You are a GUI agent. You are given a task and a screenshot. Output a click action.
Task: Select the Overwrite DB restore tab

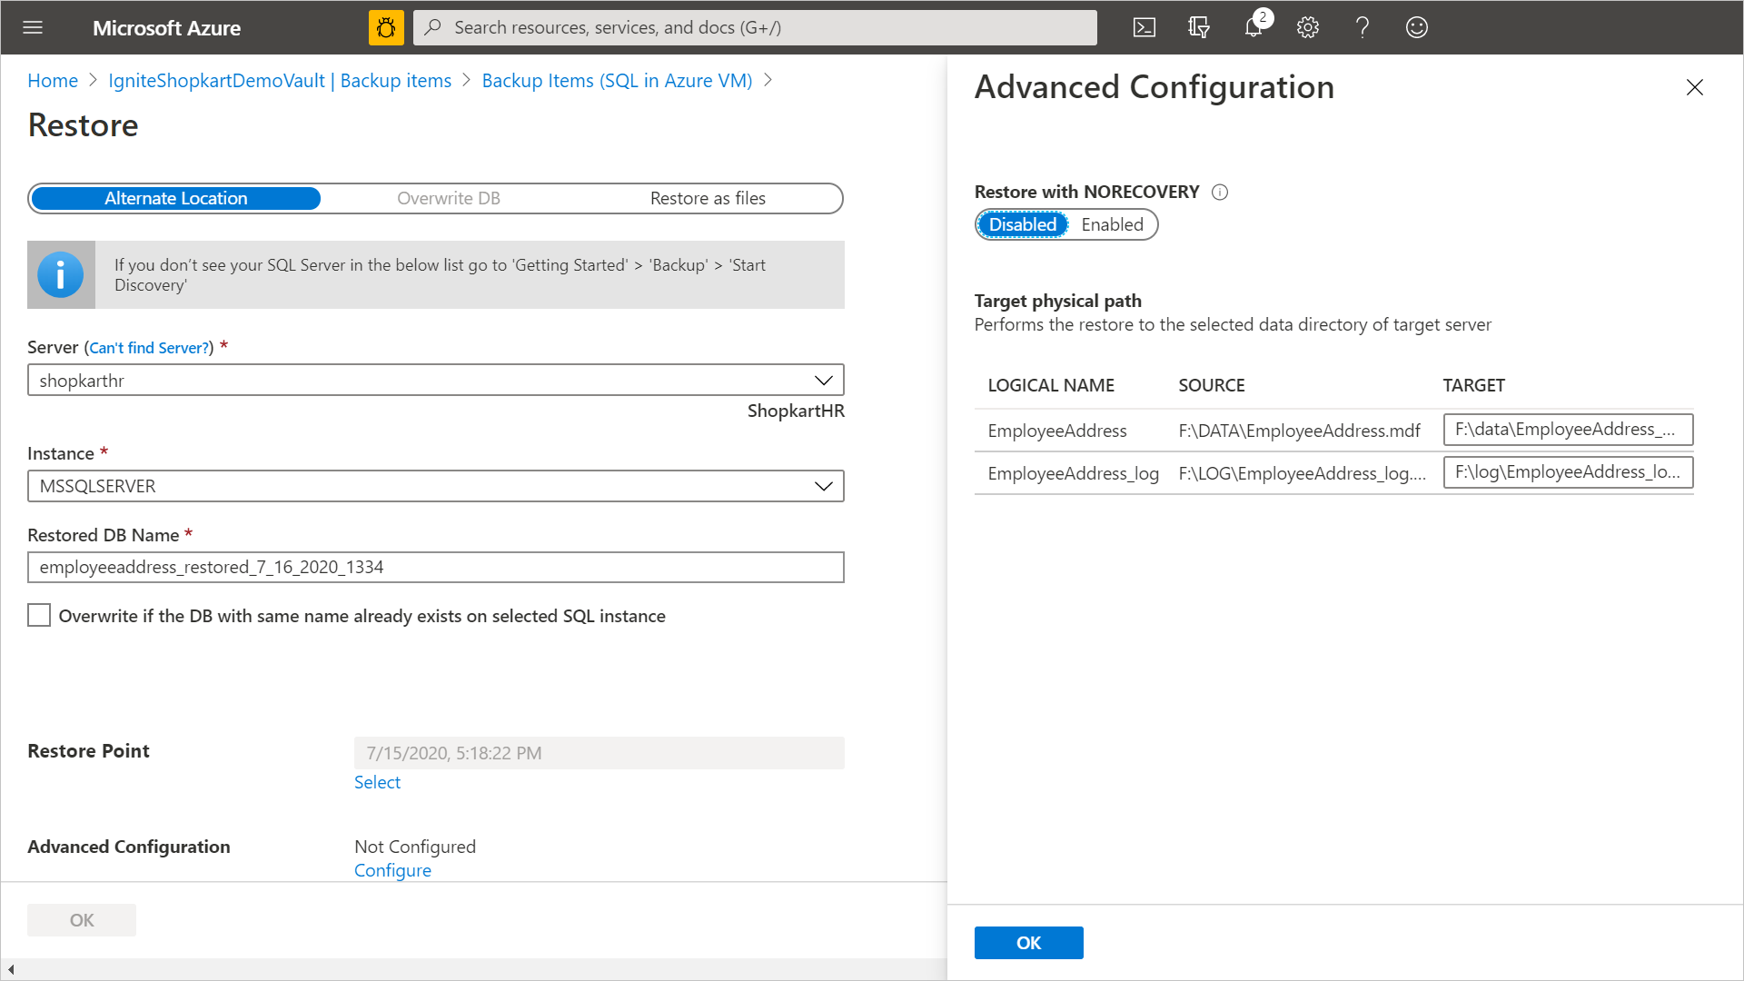448,198
